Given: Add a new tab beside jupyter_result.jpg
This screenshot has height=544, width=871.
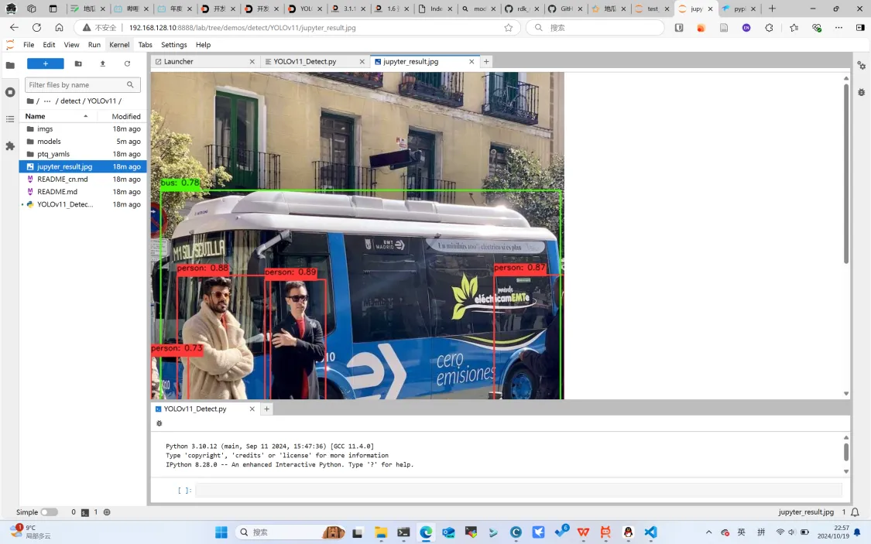Looking at the screenshot, I should [486, 62].
